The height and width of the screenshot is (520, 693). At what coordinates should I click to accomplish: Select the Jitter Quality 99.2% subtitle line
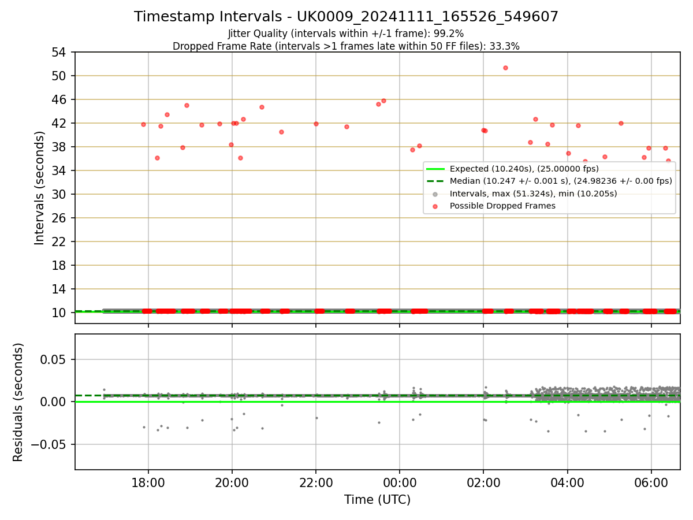[346, 34]
